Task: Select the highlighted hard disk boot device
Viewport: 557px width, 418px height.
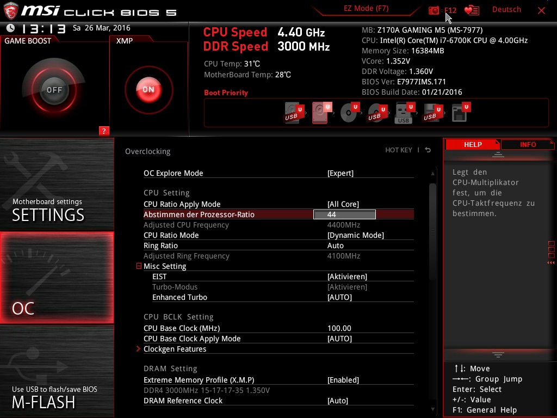Action: [322, 112]
